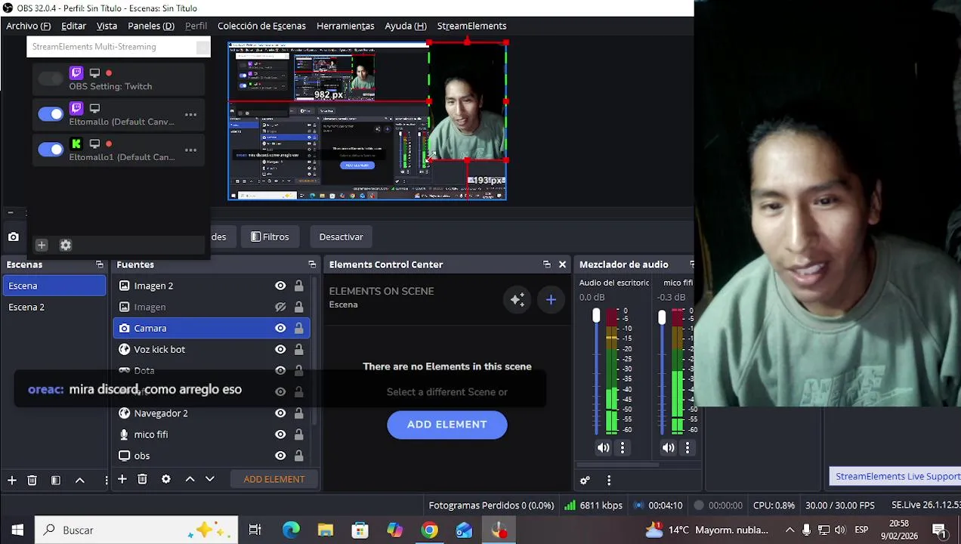
Task: Select the Escena scene
Action: [54, 286]
